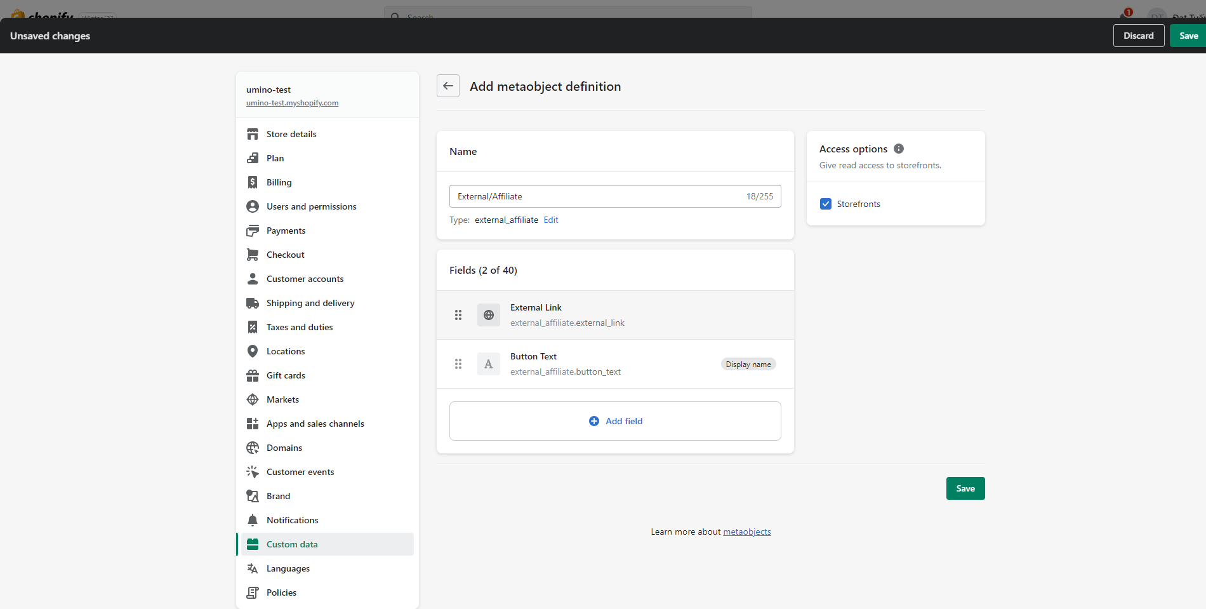Click the Add field button

[x=615, y=421]
